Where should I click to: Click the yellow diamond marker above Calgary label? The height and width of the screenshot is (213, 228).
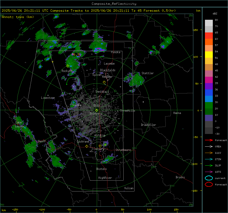[x=100, y=146]
